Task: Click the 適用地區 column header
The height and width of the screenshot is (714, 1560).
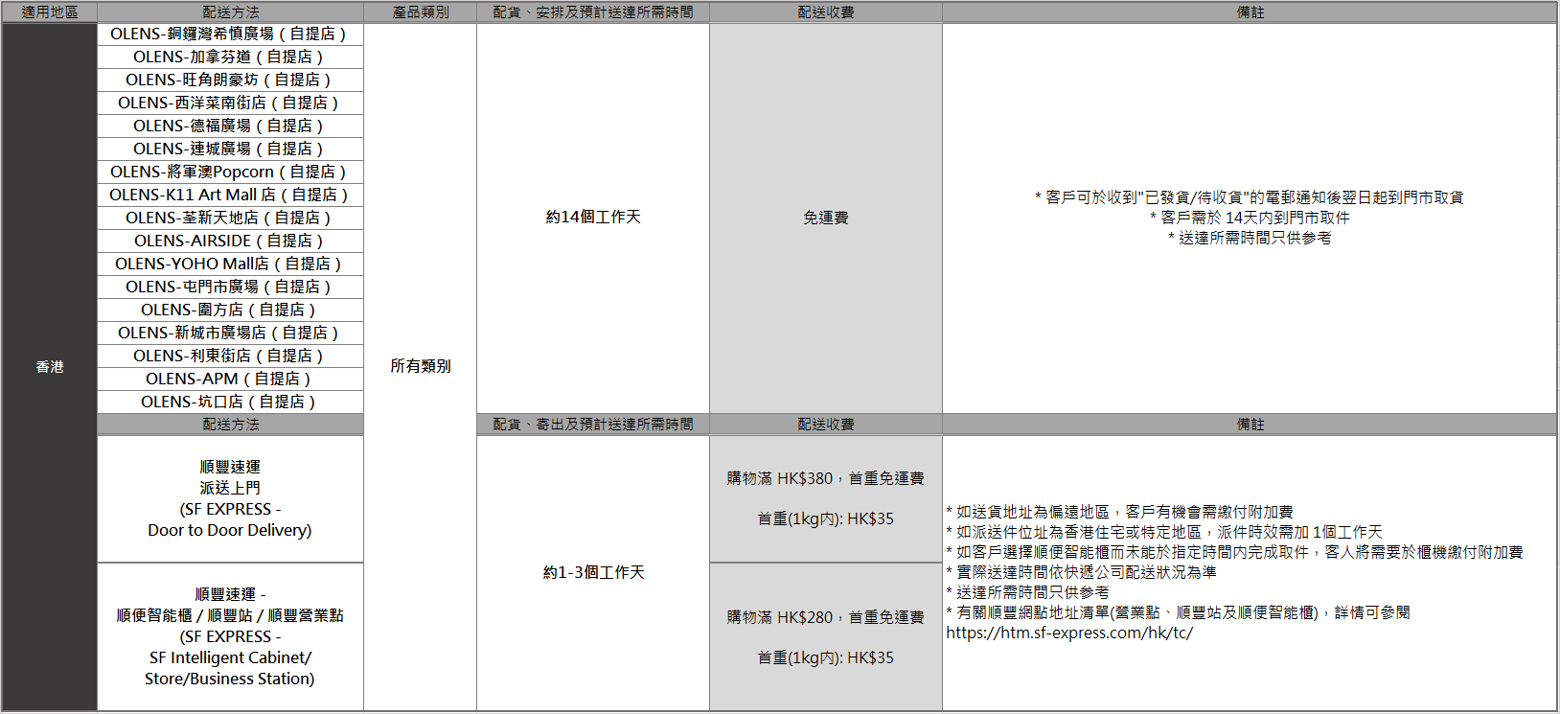Action: [x=50, y=12]
